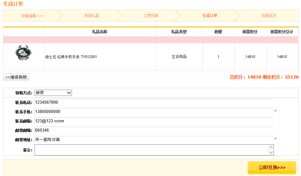Click into the 联系手机 field
Viewport: 301px width, 176px height.
(153, 112)
